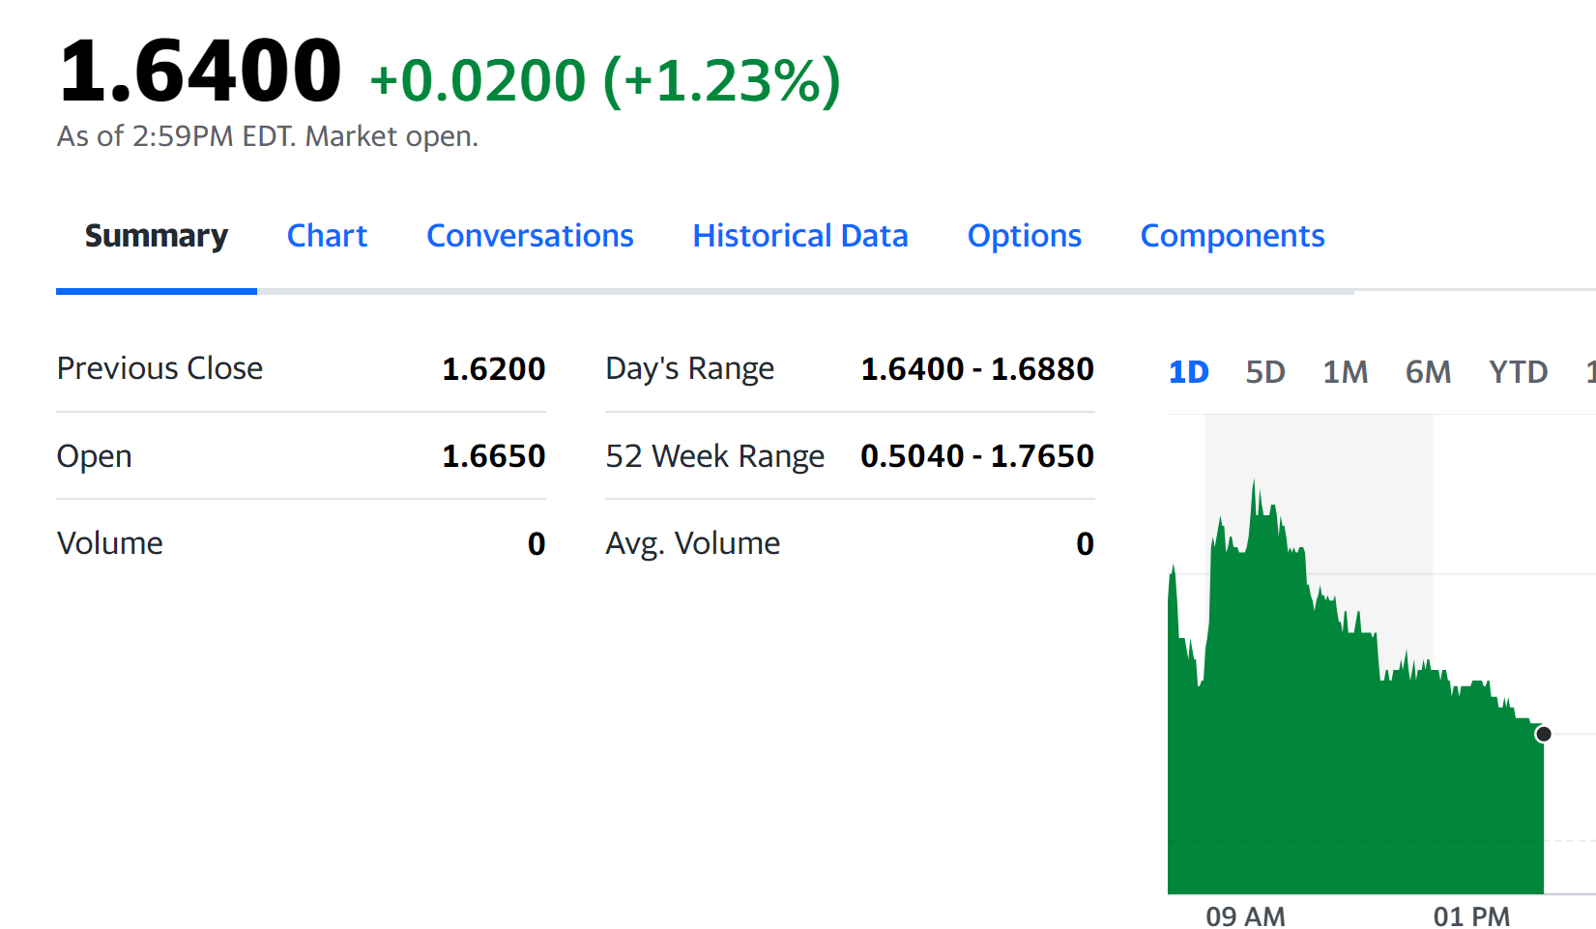Screen dimensions: 1596x929
Task: Switch chart to 1M range
Action: (x=1346, y=372)
